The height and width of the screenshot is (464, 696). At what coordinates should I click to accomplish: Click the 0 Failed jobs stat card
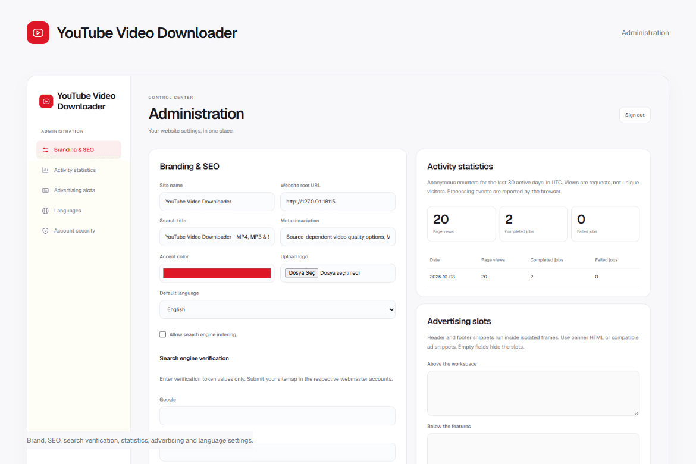point(605,224)
